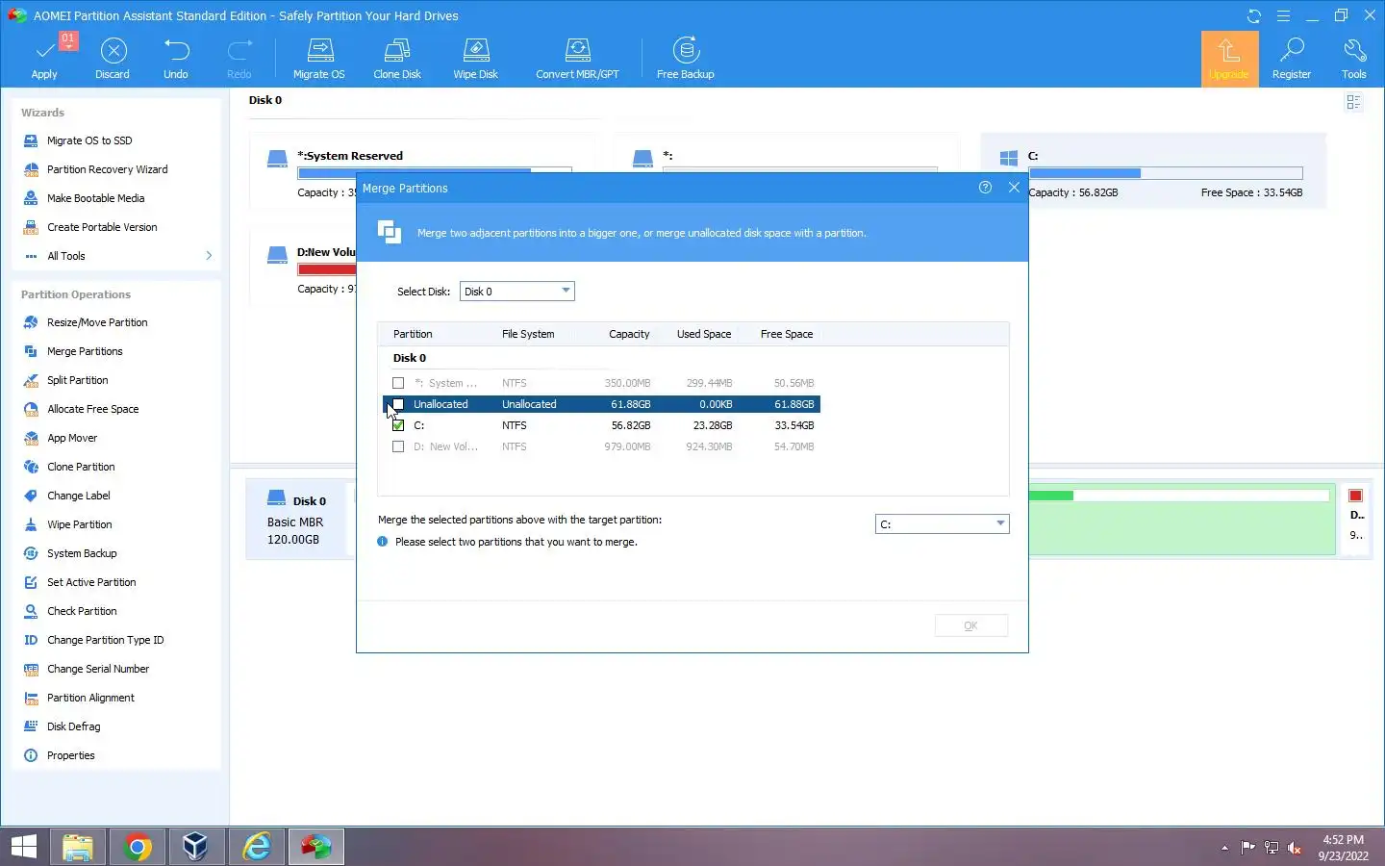Open the Wipe Disk tool
Viewport: 1385px width, 866px height.
point(476,58)
